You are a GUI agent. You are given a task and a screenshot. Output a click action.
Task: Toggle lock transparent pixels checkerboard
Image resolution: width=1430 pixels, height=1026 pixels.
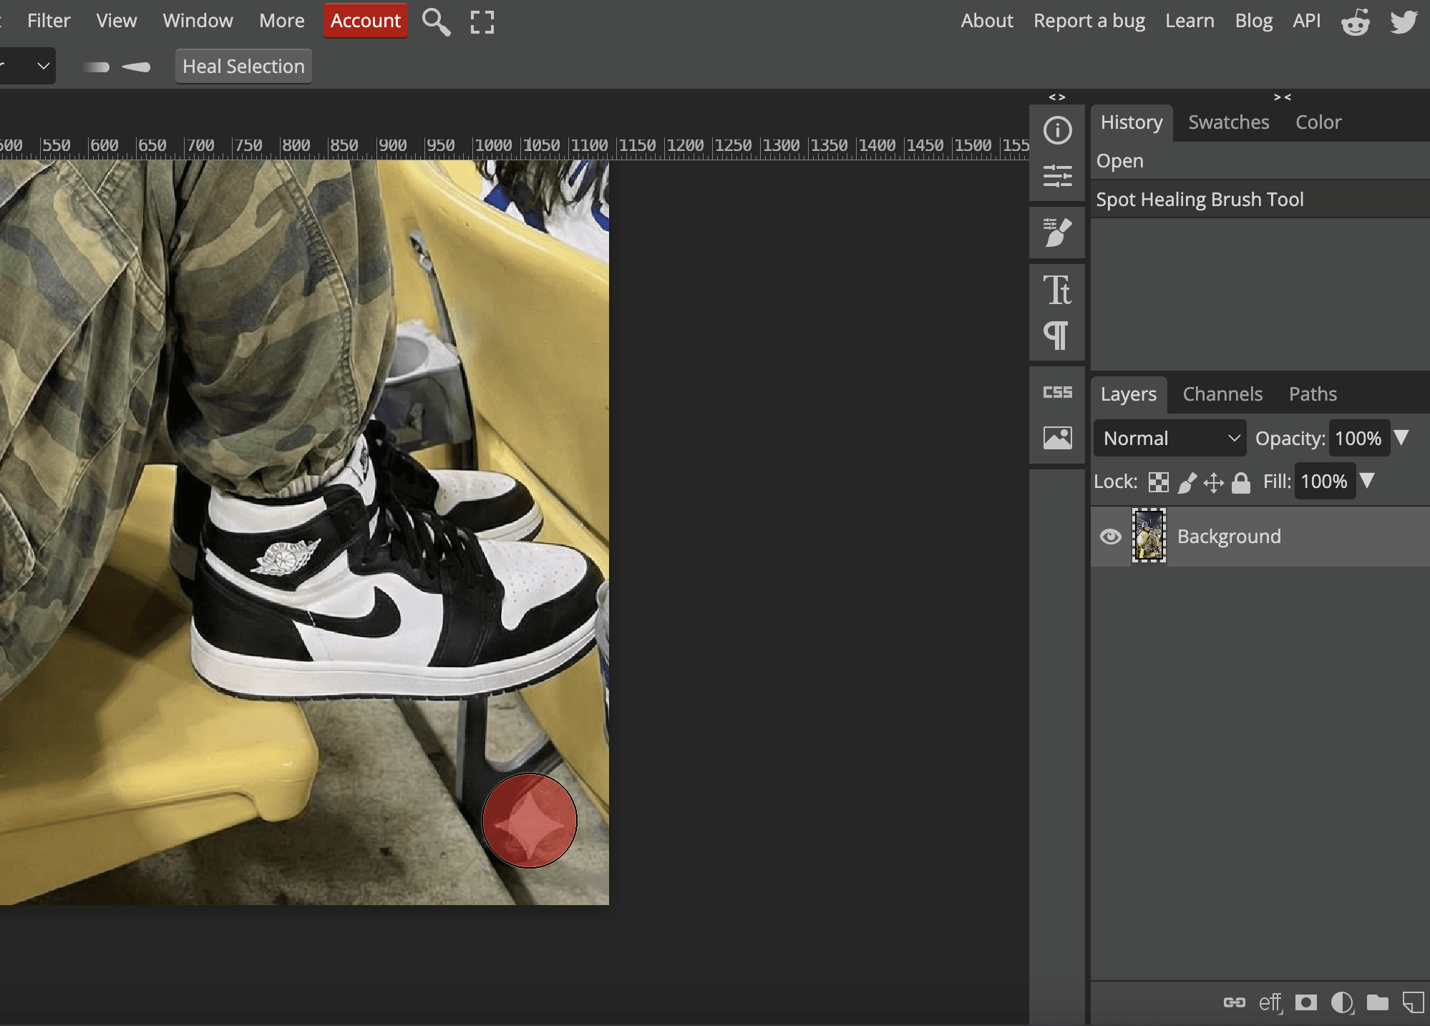tap(1158, 482)
